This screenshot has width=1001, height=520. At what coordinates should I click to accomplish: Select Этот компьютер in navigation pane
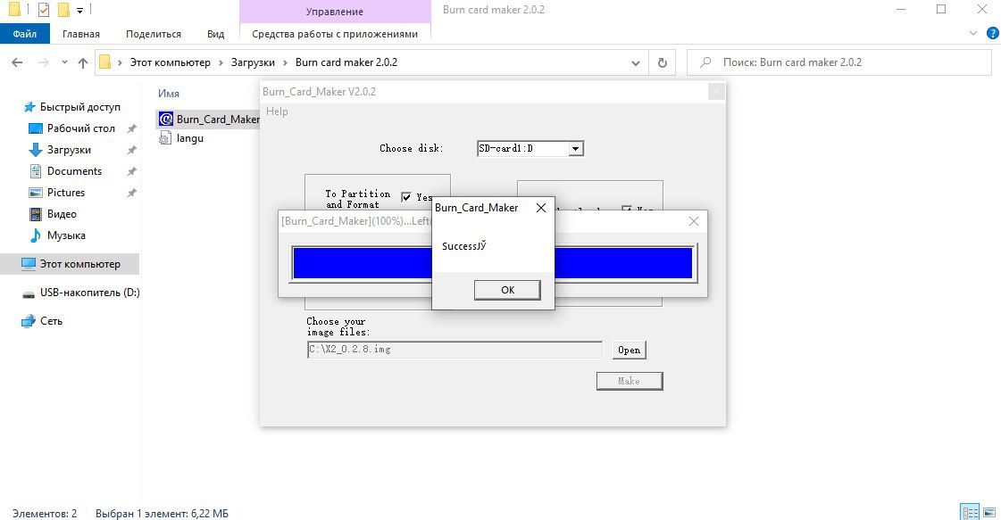[71, 264]
